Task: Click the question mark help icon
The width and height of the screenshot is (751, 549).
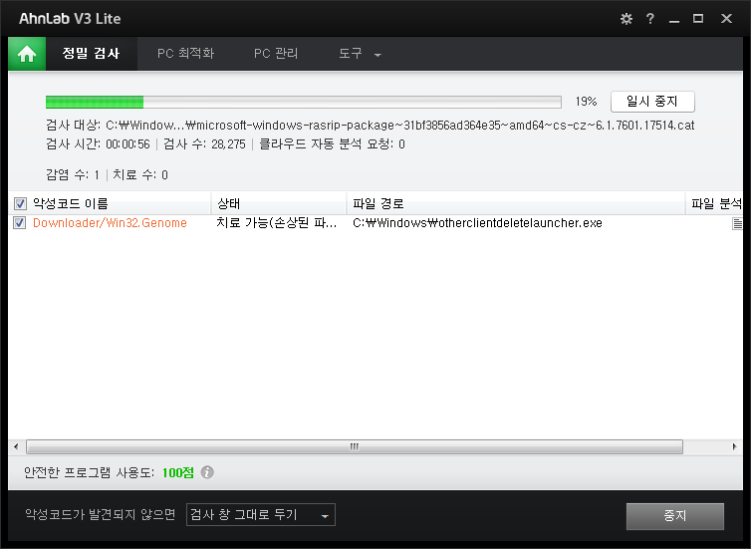Action: click(x=649, y=19)
